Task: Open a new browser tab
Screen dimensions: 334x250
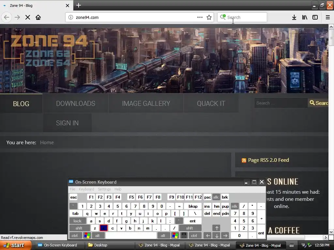Action: coord(79,5)
